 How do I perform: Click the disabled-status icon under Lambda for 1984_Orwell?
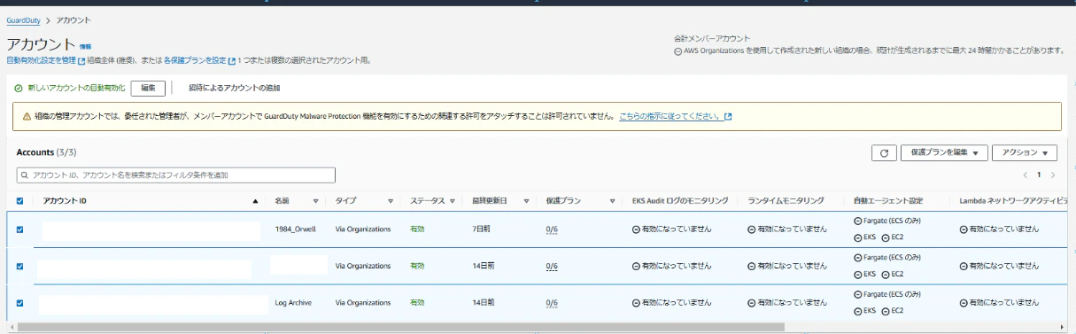tap(964, 229)
